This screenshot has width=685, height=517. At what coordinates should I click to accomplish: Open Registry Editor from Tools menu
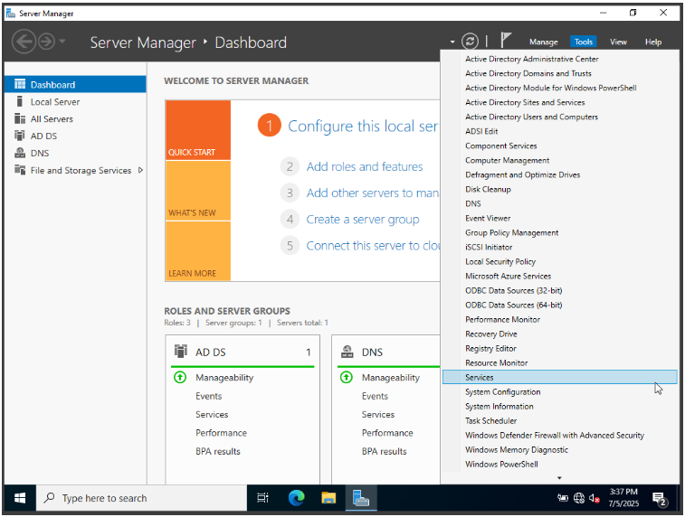click(x=490, y=348)
